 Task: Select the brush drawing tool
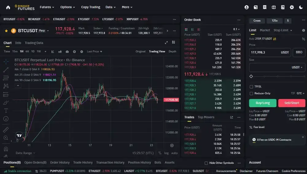tap(6, 102)
